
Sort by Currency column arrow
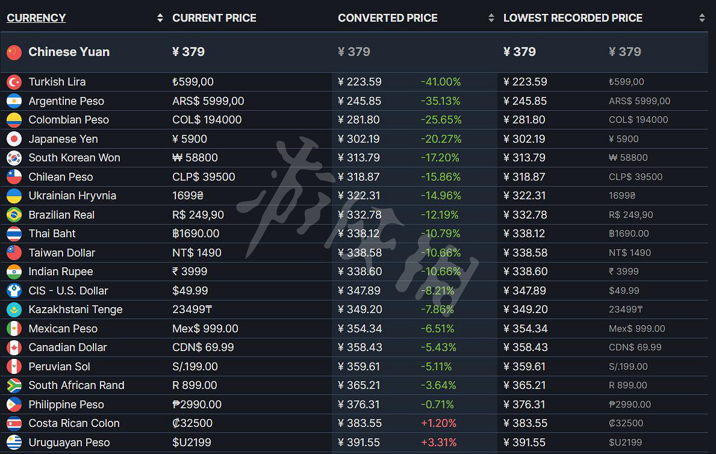[x=160, y=18]
